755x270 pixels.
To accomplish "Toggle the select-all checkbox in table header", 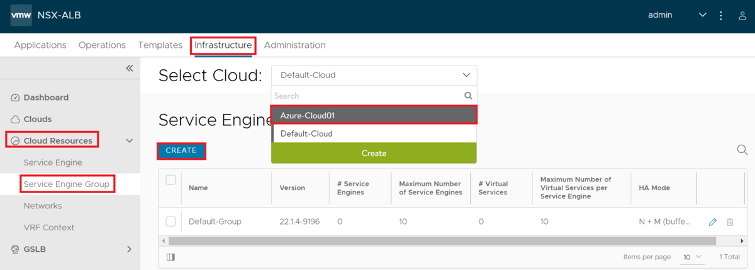I will tap(171, 180).
